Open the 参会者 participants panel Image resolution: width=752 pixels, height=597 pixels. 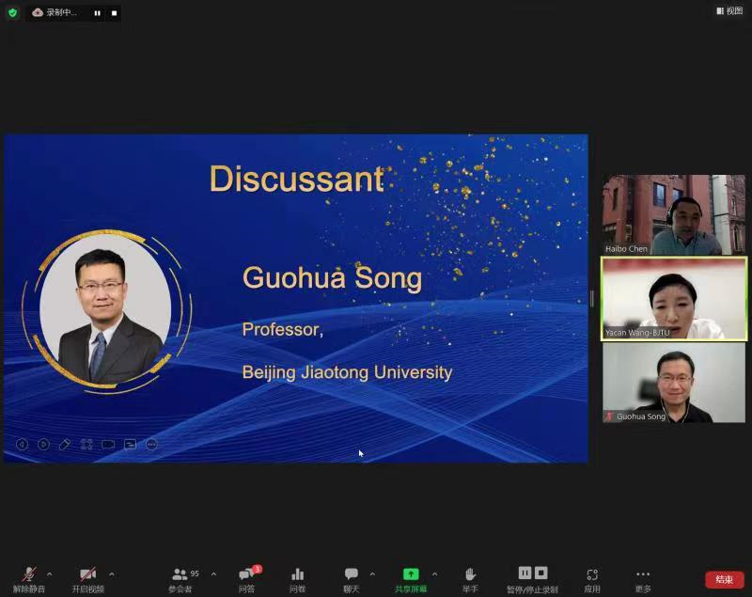pyautogui.click(x=181, y=579)
